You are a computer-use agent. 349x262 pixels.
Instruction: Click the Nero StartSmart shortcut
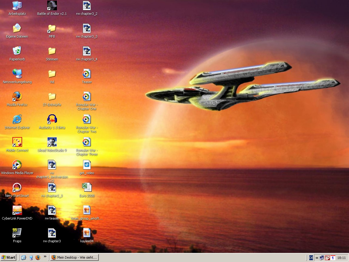click(x=17, y=188)
